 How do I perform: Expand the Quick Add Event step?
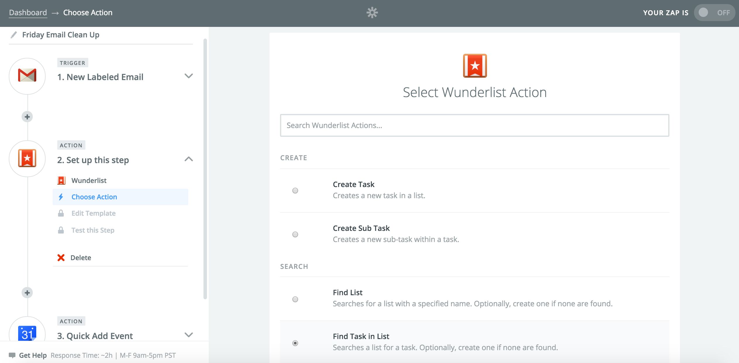tap(189, 335)
